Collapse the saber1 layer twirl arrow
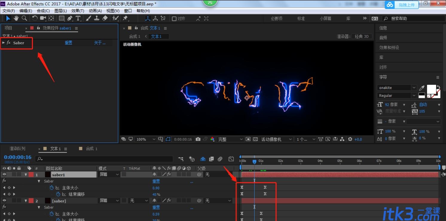The height and width of the screenshot is (221, 446). 26,175
